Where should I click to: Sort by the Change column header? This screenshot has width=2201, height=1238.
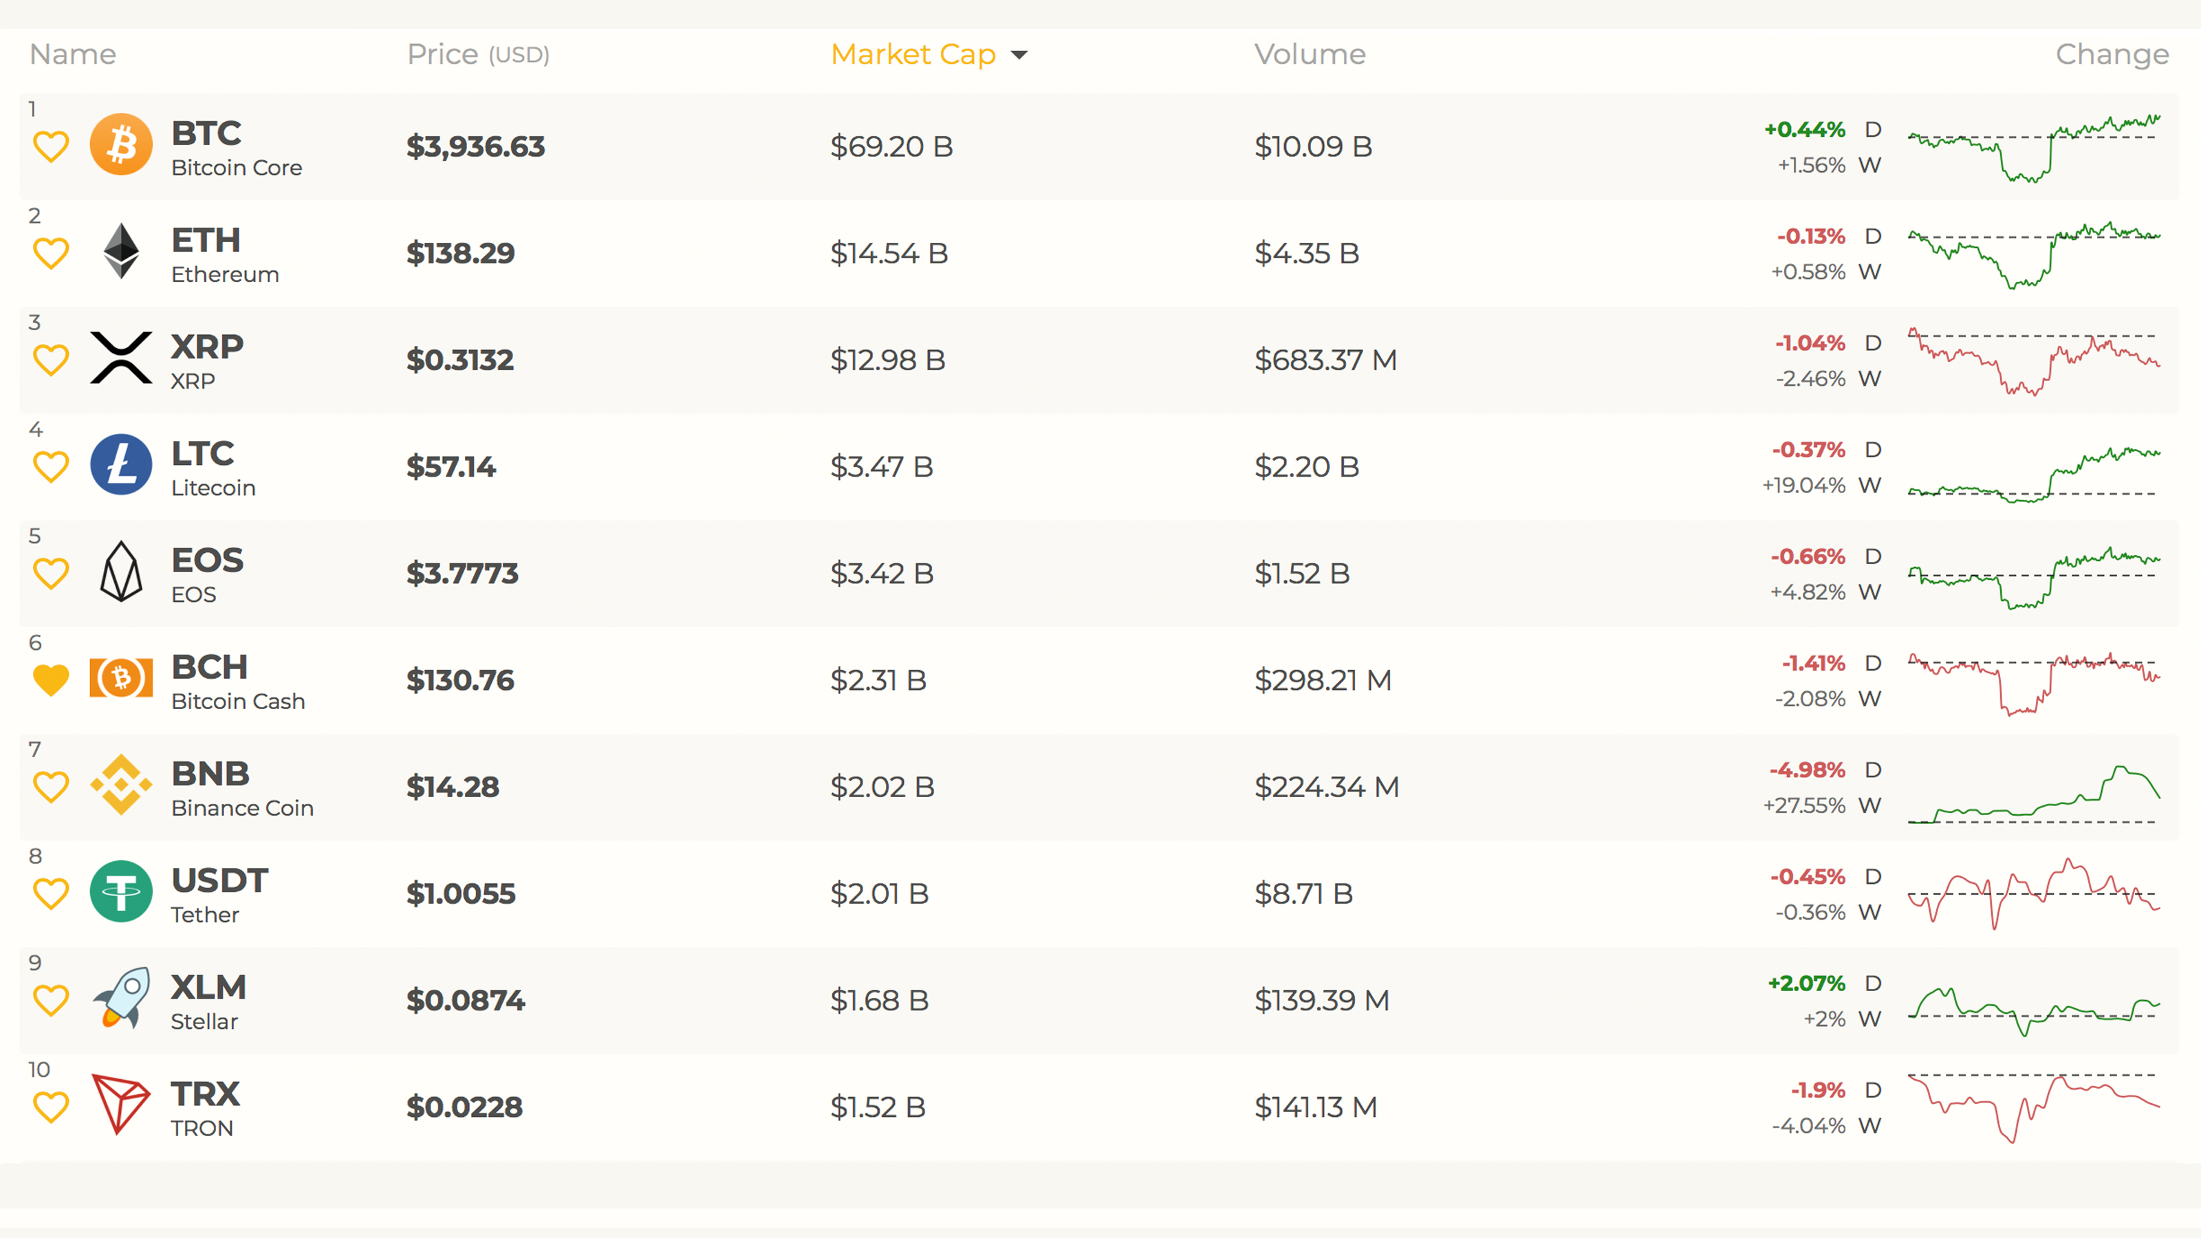point(2112,55)
